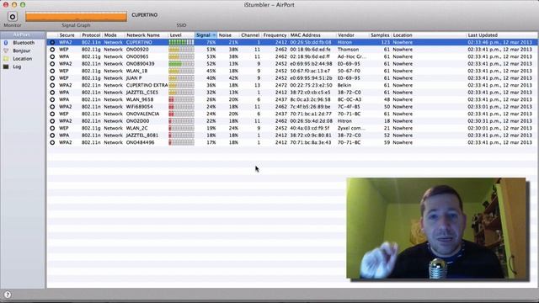The height and width of the screenshot is (303, 539).
Task: Toggle the radio circle for WLAN_1B row
Action: 52,71
